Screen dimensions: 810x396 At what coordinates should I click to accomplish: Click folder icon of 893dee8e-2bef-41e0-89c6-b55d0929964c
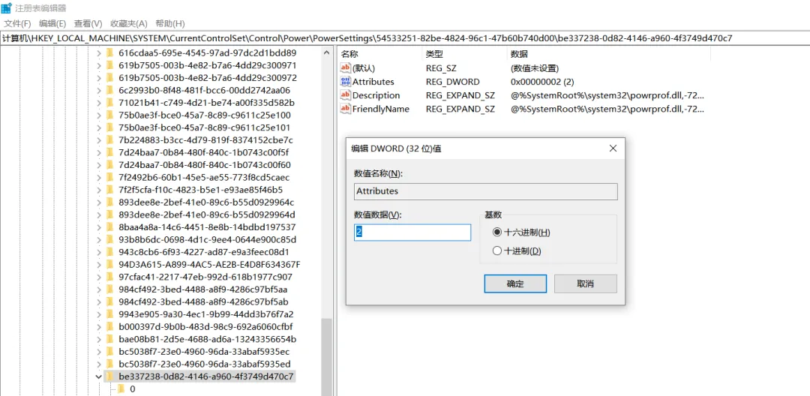pyautogui.click(x=109, y=202)
